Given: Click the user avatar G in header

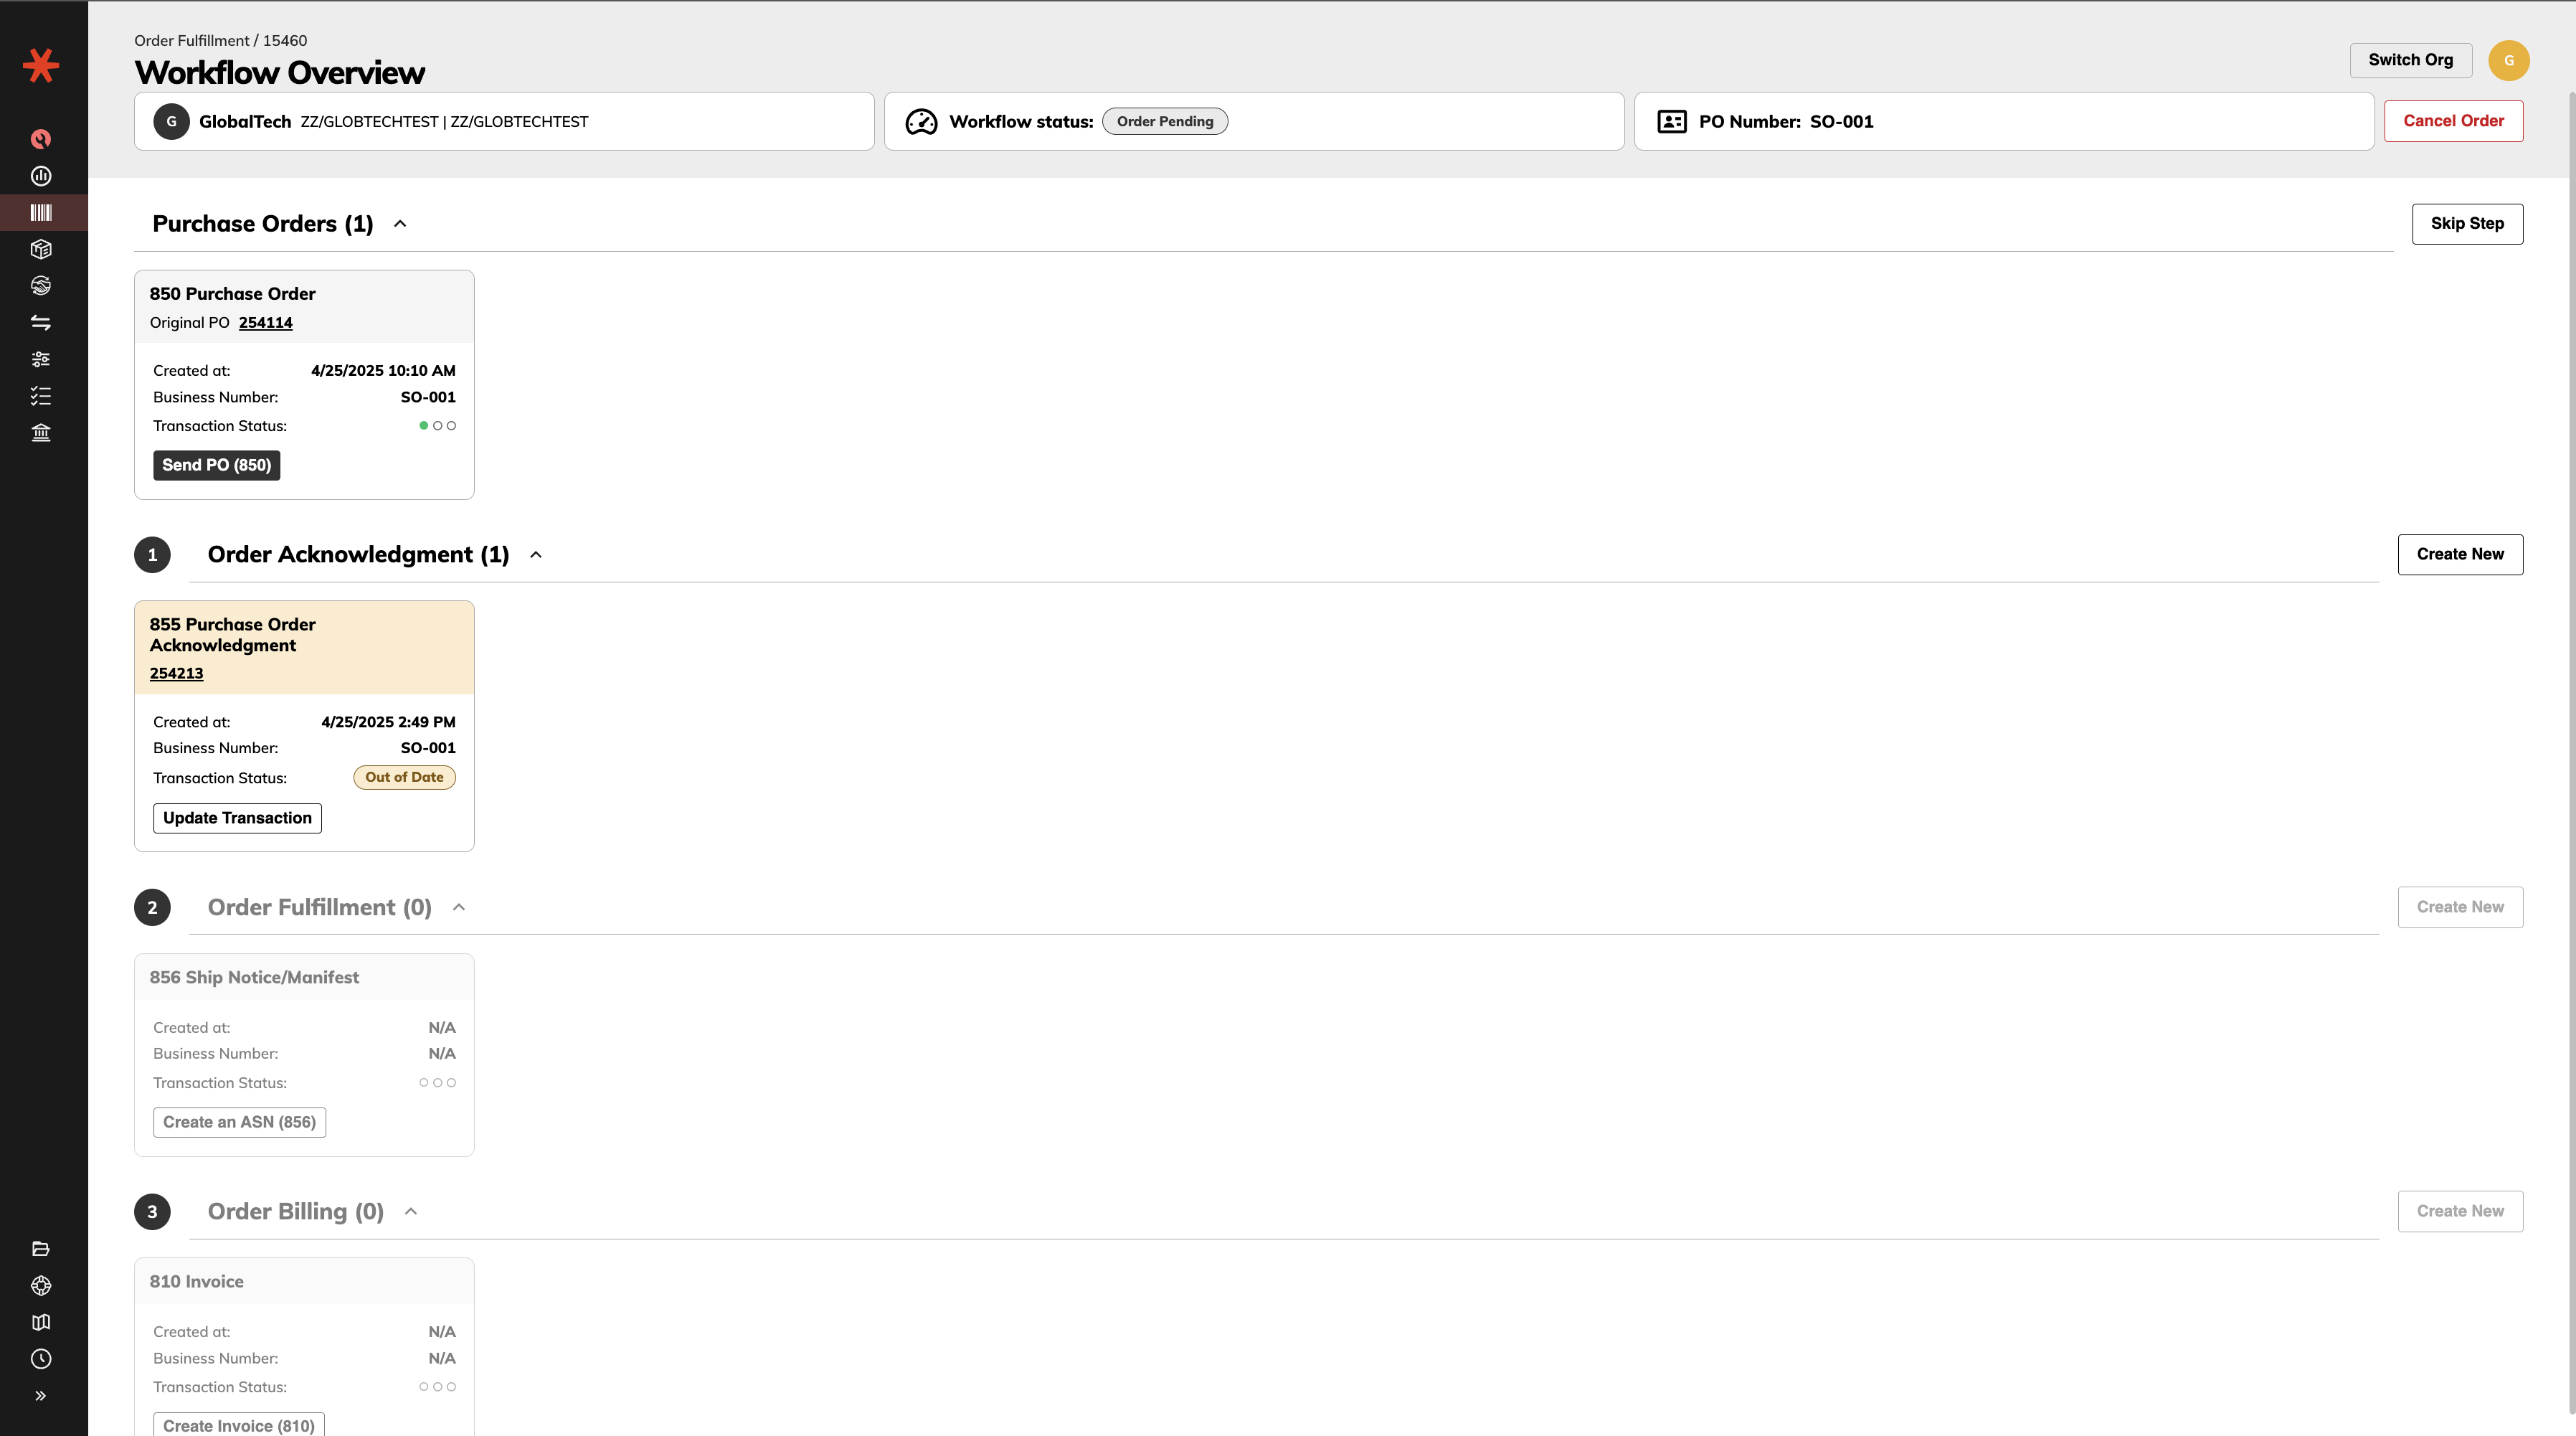Looking at the screenshot, I should pos(2508,60).
